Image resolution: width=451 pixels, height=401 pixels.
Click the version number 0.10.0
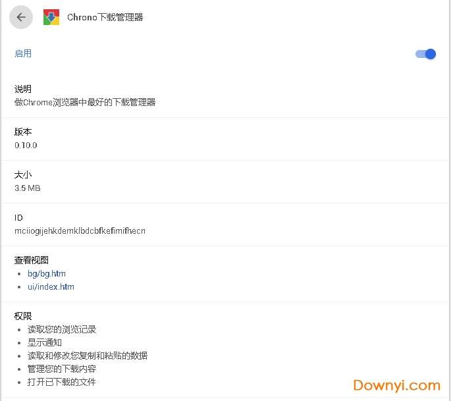click(26, 146)
